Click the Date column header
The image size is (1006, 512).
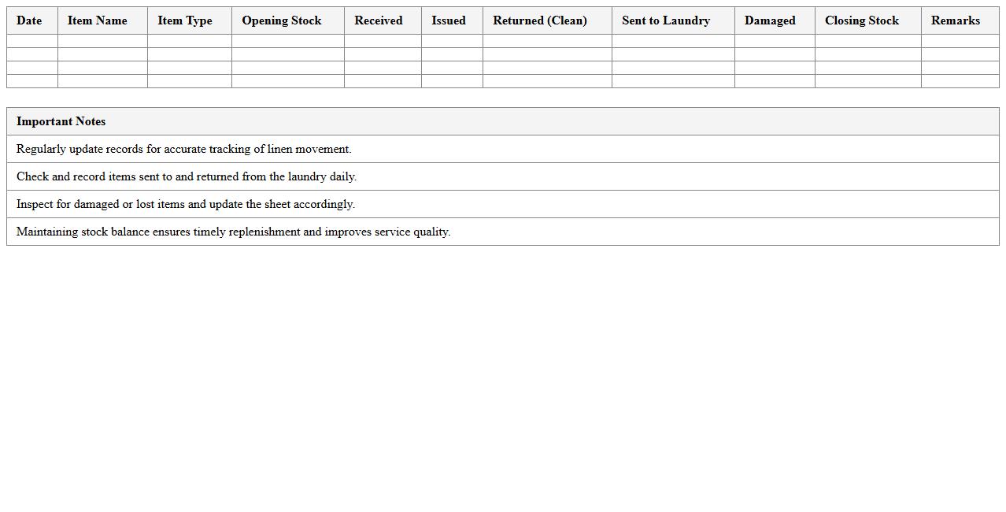pyautogui.click(x=30, y=20)
